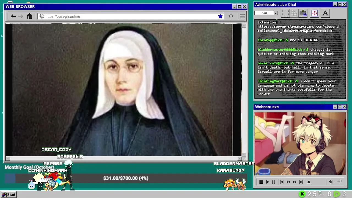Open the Auto dropdown in Live Chat
Screen dimensions: 352x198
(276, 13)
